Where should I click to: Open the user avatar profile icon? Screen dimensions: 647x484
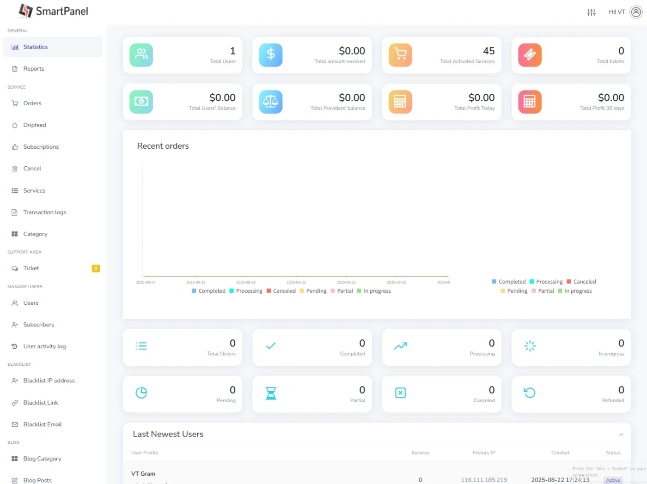click(x=636, y=12)
